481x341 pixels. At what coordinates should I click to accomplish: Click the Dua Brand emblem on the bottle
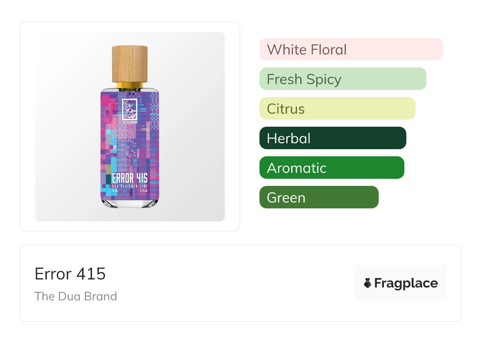130,109
